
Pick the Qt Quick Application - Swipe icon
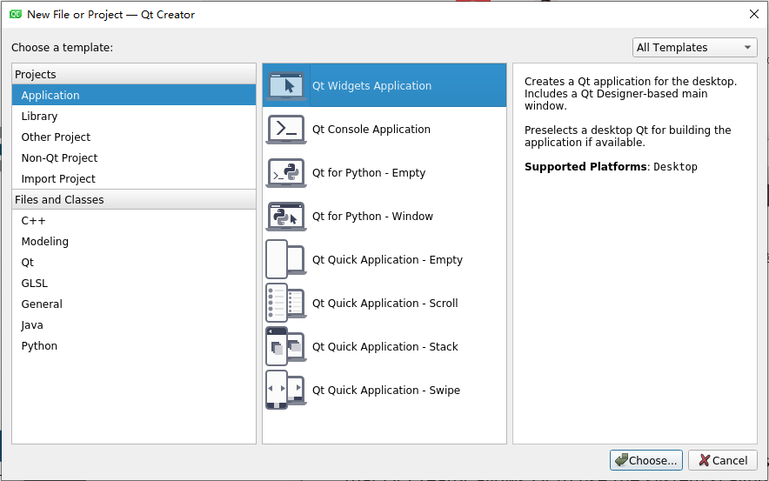click(286, 391)
